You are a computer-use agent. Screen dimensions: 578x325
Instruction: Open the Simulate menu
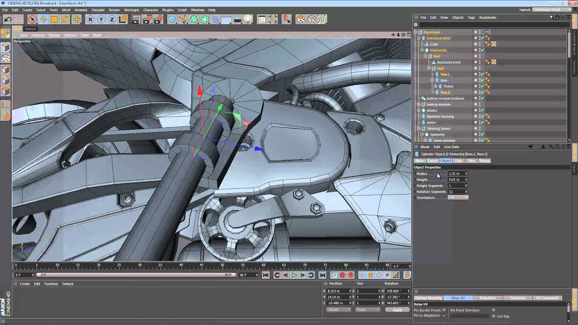pos(98,9)
